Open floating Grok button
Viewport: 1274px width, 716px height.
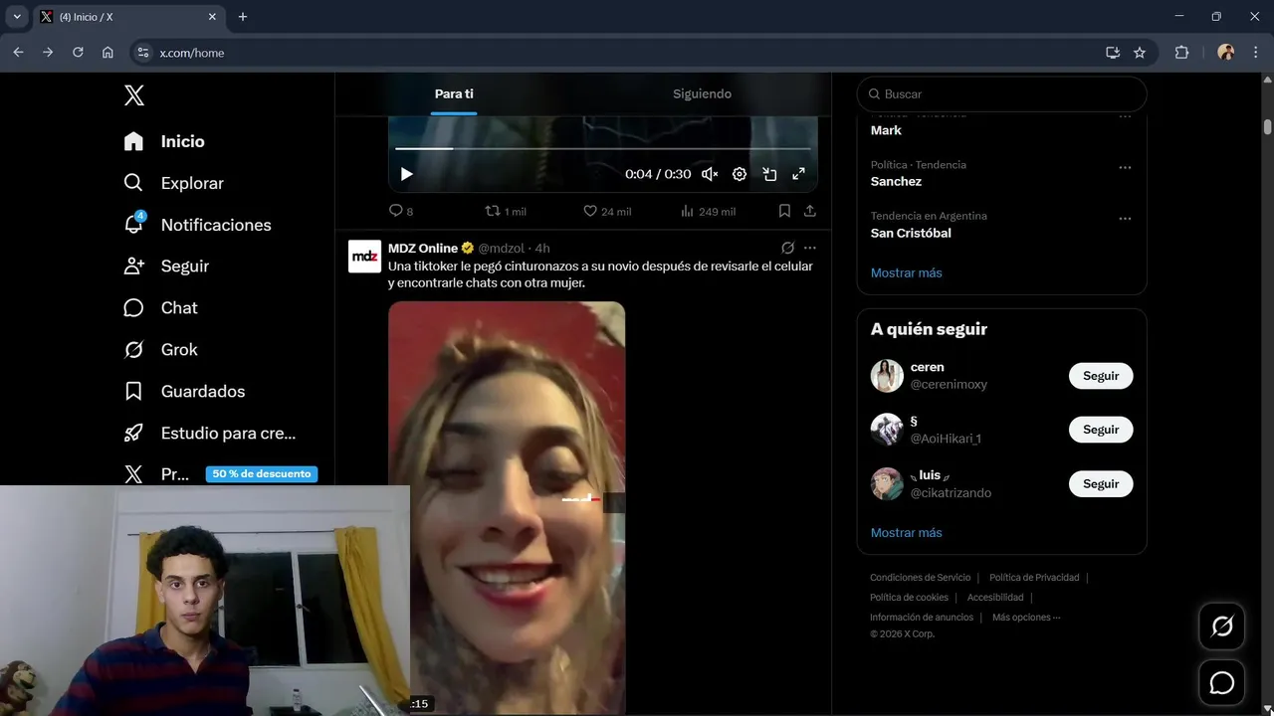pos(1221,626)
